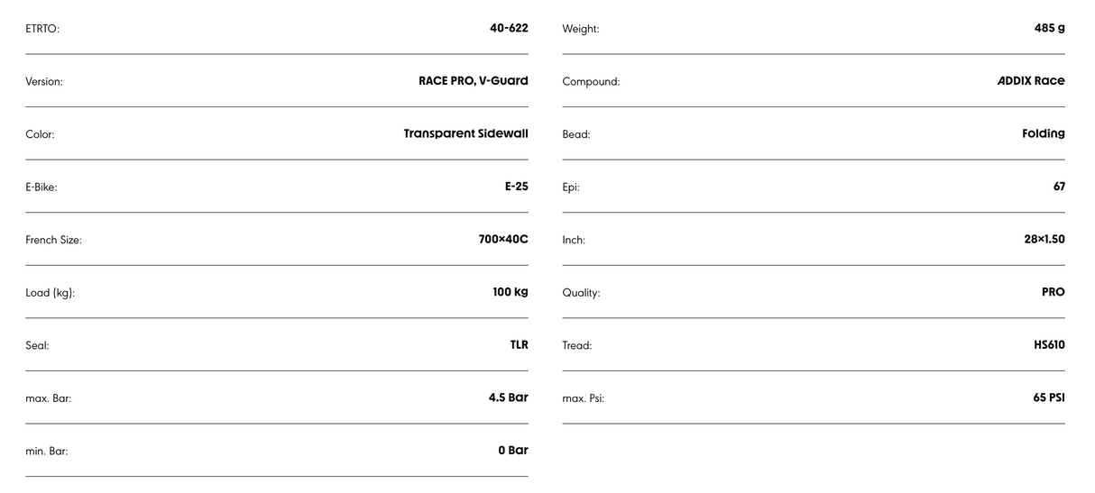Click the Weight row label
The width and height of the screenshot is (1095, 493).
coord(580,29)
